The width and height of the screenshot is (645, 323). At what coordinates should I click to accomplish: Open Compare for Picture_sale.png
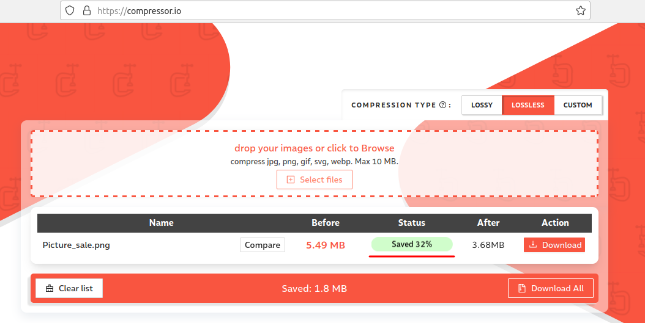click(x=263, y=245)
